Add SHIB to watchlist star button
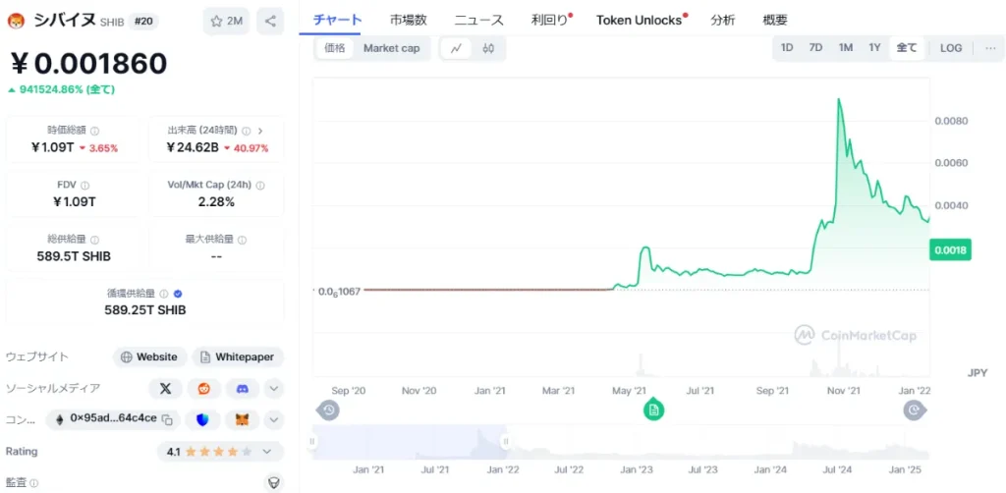 coord(226,21)
